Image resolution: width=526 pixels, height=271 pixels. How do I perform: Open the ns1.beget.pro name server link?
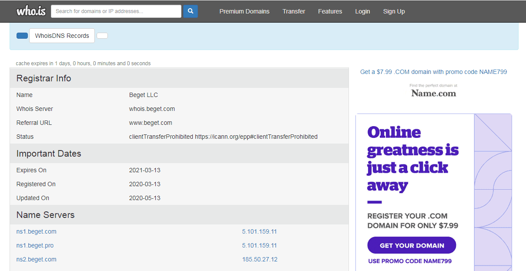(x=35, y=245)
